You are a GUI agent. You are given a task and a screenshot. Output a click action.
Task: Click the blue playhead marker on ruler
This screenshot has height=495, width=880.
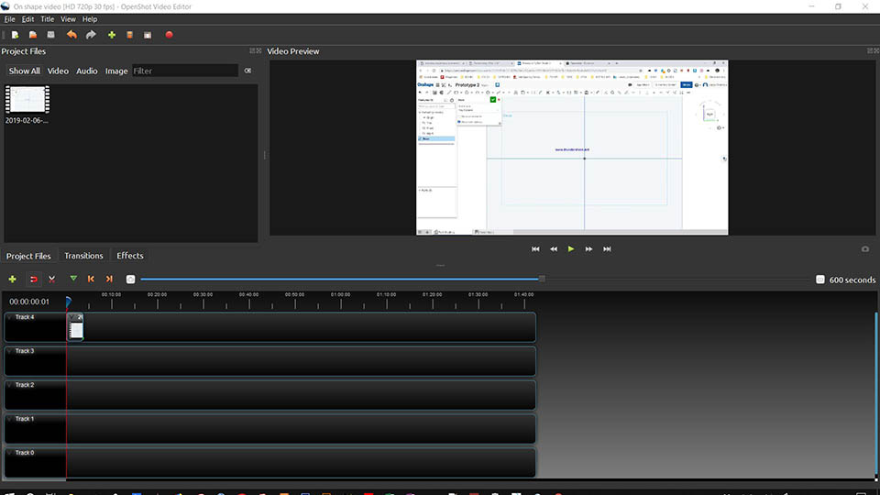(x=68, y=302)
